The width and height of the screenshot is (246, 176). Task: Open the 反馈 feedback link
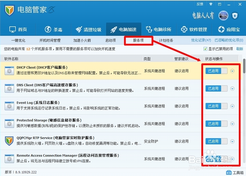tap(200, 4)
